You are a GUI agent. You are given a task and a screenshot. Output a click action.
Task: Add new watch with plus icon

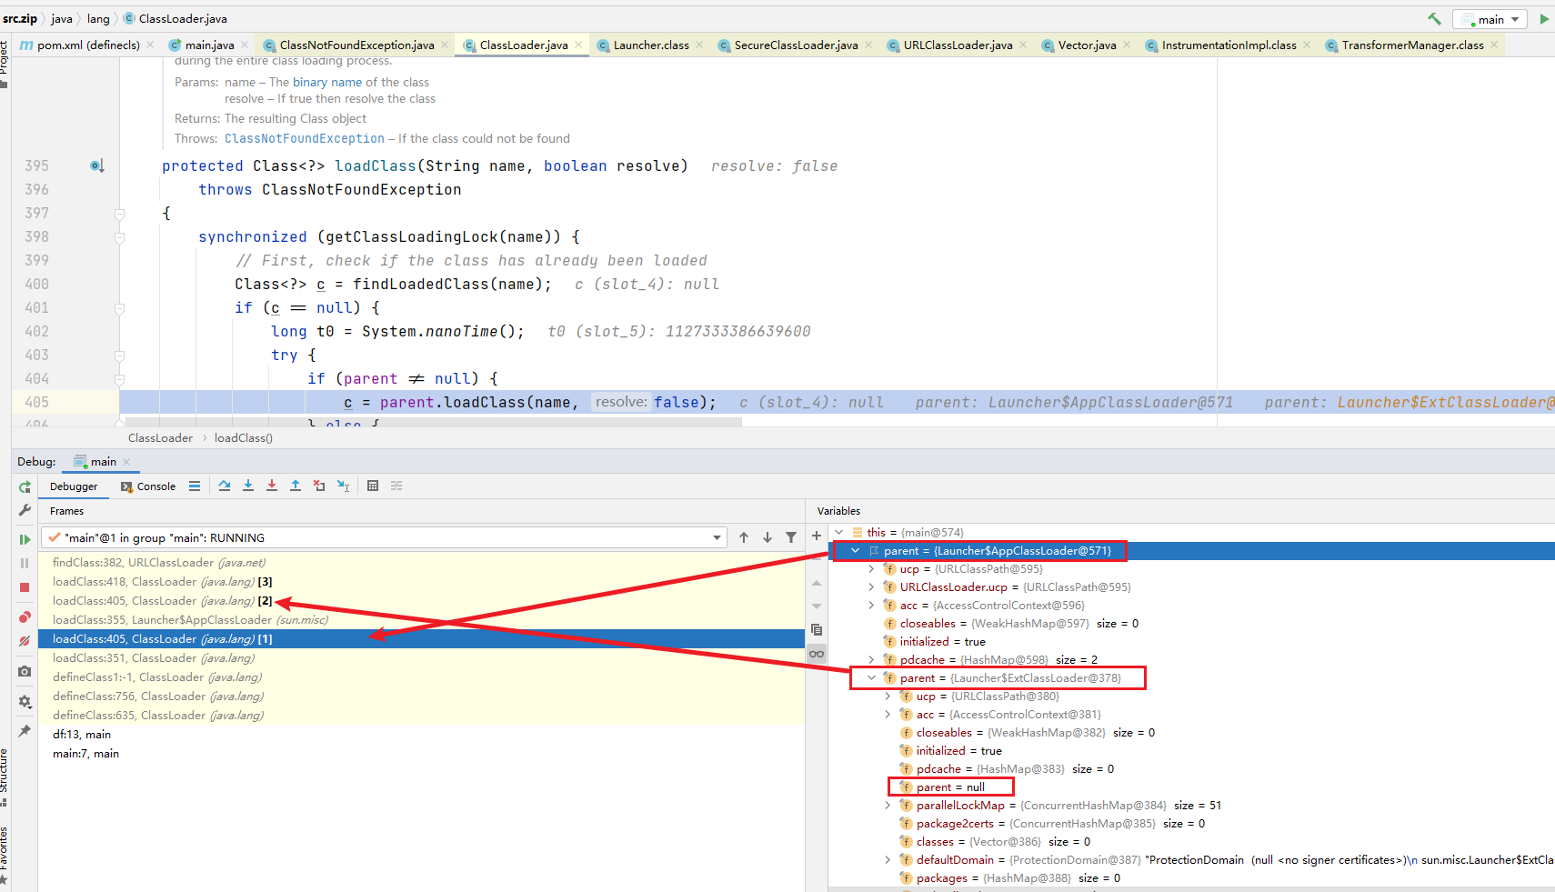pyautogui.click(x=817, y=536)
